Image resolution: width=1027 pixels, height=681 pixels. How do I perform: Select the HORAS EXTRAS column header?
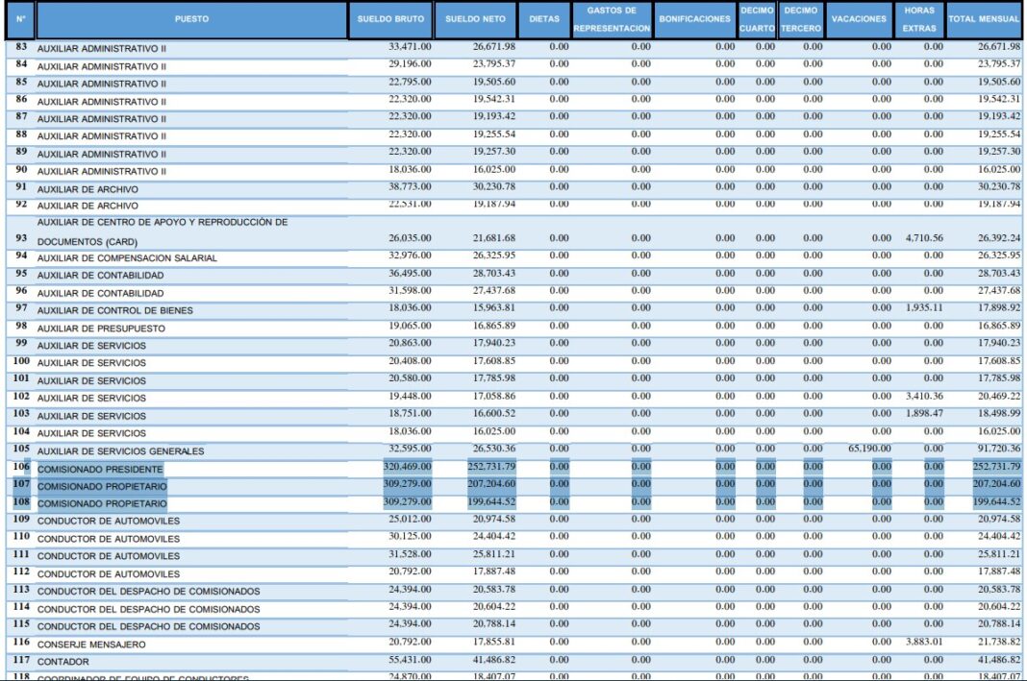(918, 20)
